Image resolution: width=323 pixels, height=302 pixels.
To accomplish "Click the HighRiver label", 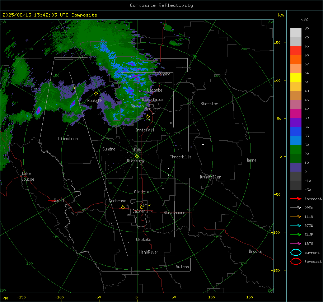I will [149, 252].
